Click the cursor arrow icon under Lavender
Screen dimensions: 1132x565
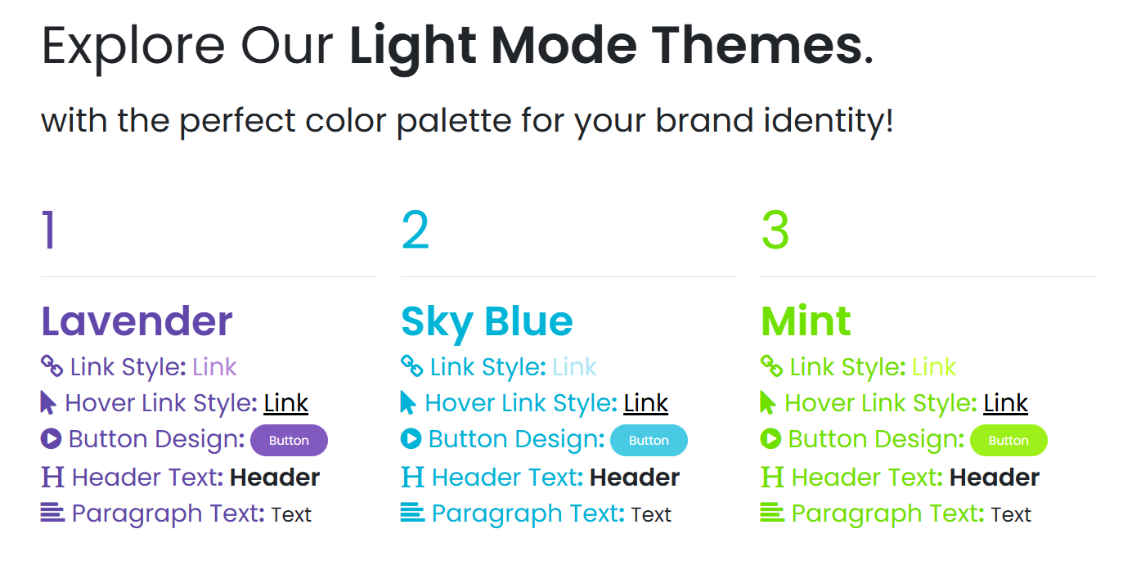[48, 402]
